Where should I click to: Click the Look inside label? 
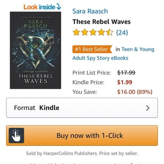pos(39,7)
